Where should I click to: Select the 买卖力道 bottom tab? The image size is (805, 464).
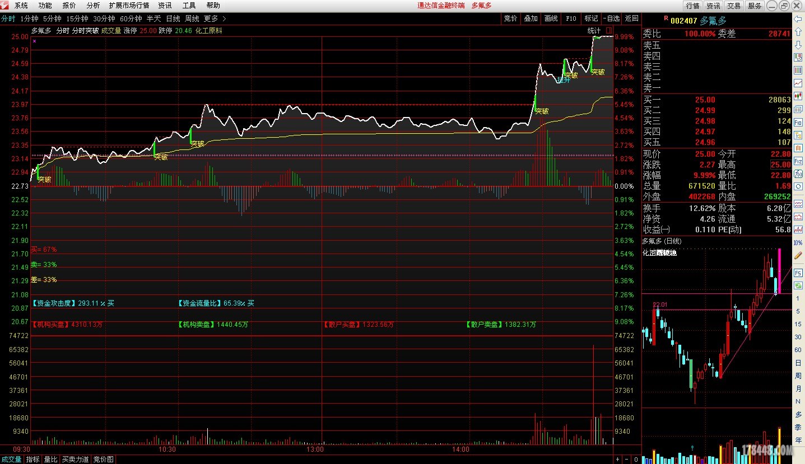(75, 460)
